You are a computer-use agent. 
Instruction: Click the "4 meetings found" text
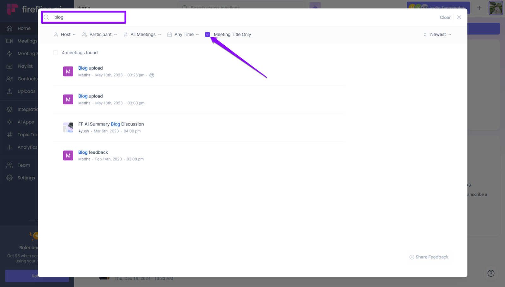click(80, 53)
